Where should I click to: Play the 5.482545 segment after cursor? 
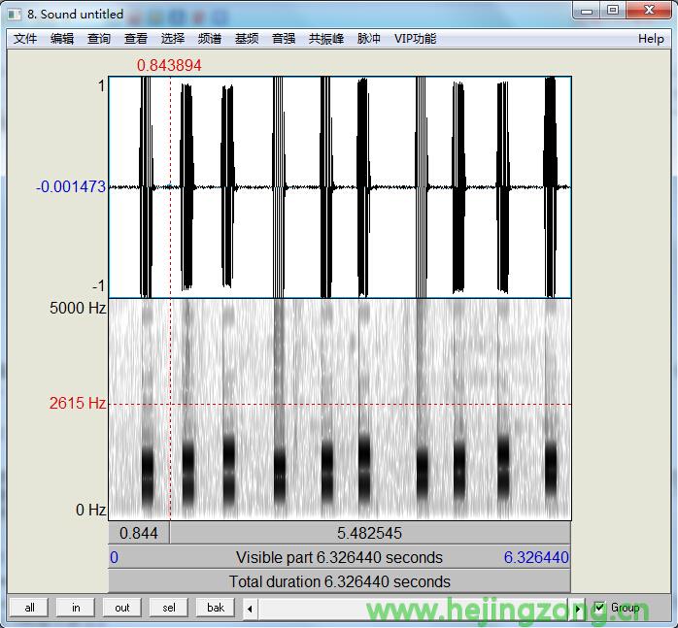coord(369,533)
